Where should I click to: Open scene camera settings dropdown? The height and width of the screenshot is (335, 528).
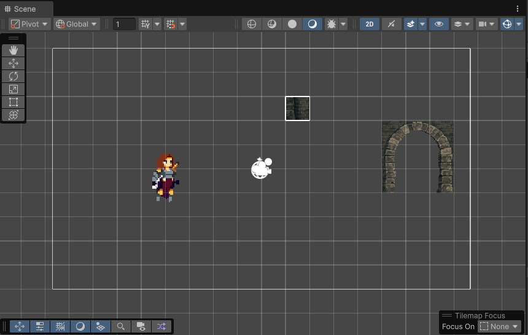487,24
